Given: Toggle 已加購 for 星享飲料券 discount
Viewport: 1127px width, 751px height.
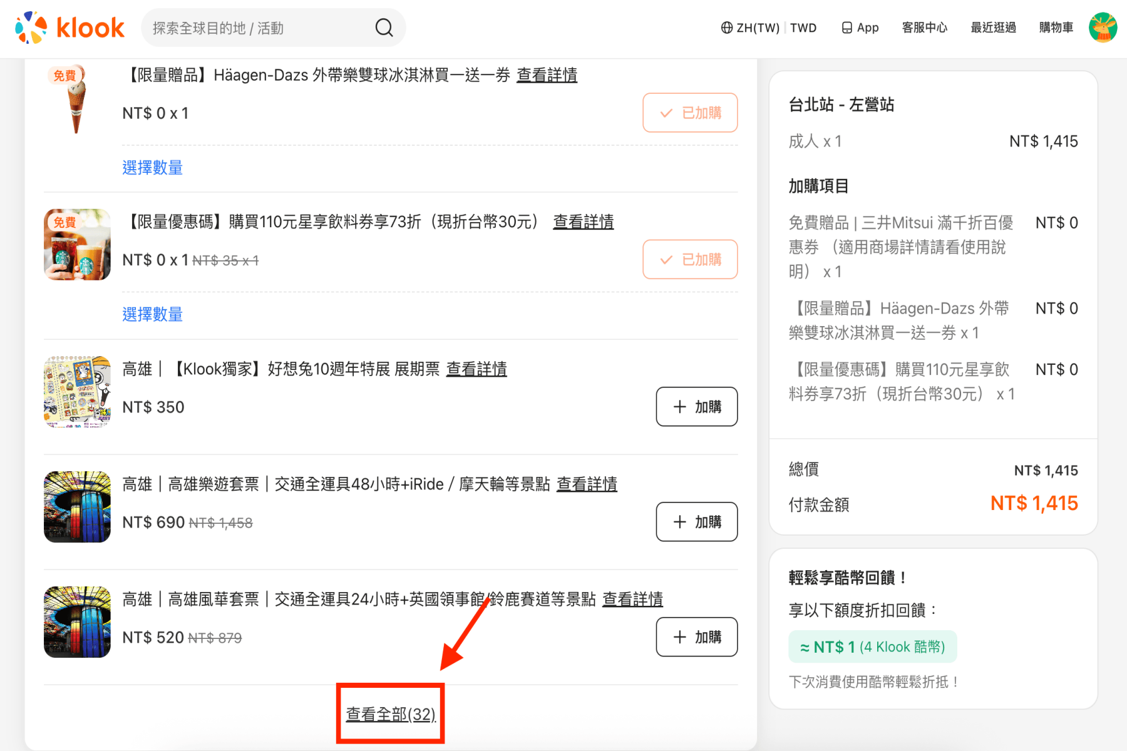Looking at the screenshot, I should (690, 259).
